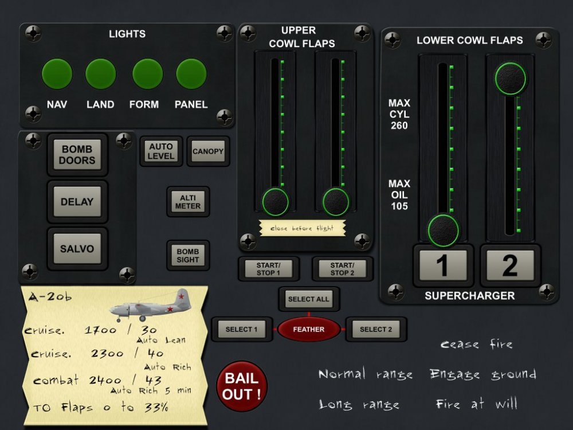Choose SELECT ALL engines
This screenshot has width=573, height=430.
[x=310, y=299]
